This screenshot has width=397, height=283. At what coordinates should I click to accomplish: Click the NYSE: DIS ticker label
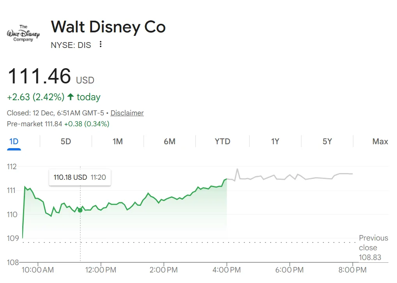71,45
